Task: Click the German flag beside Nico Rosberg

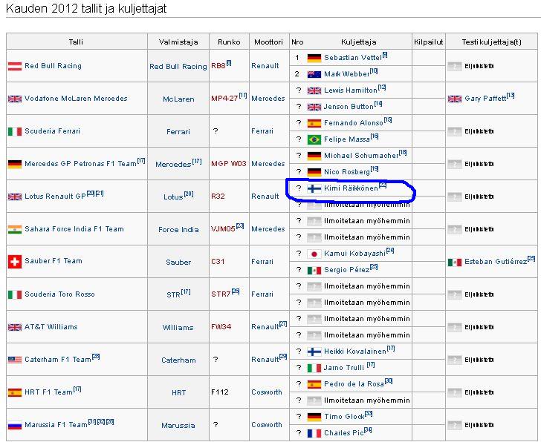Action: point(314,172)
